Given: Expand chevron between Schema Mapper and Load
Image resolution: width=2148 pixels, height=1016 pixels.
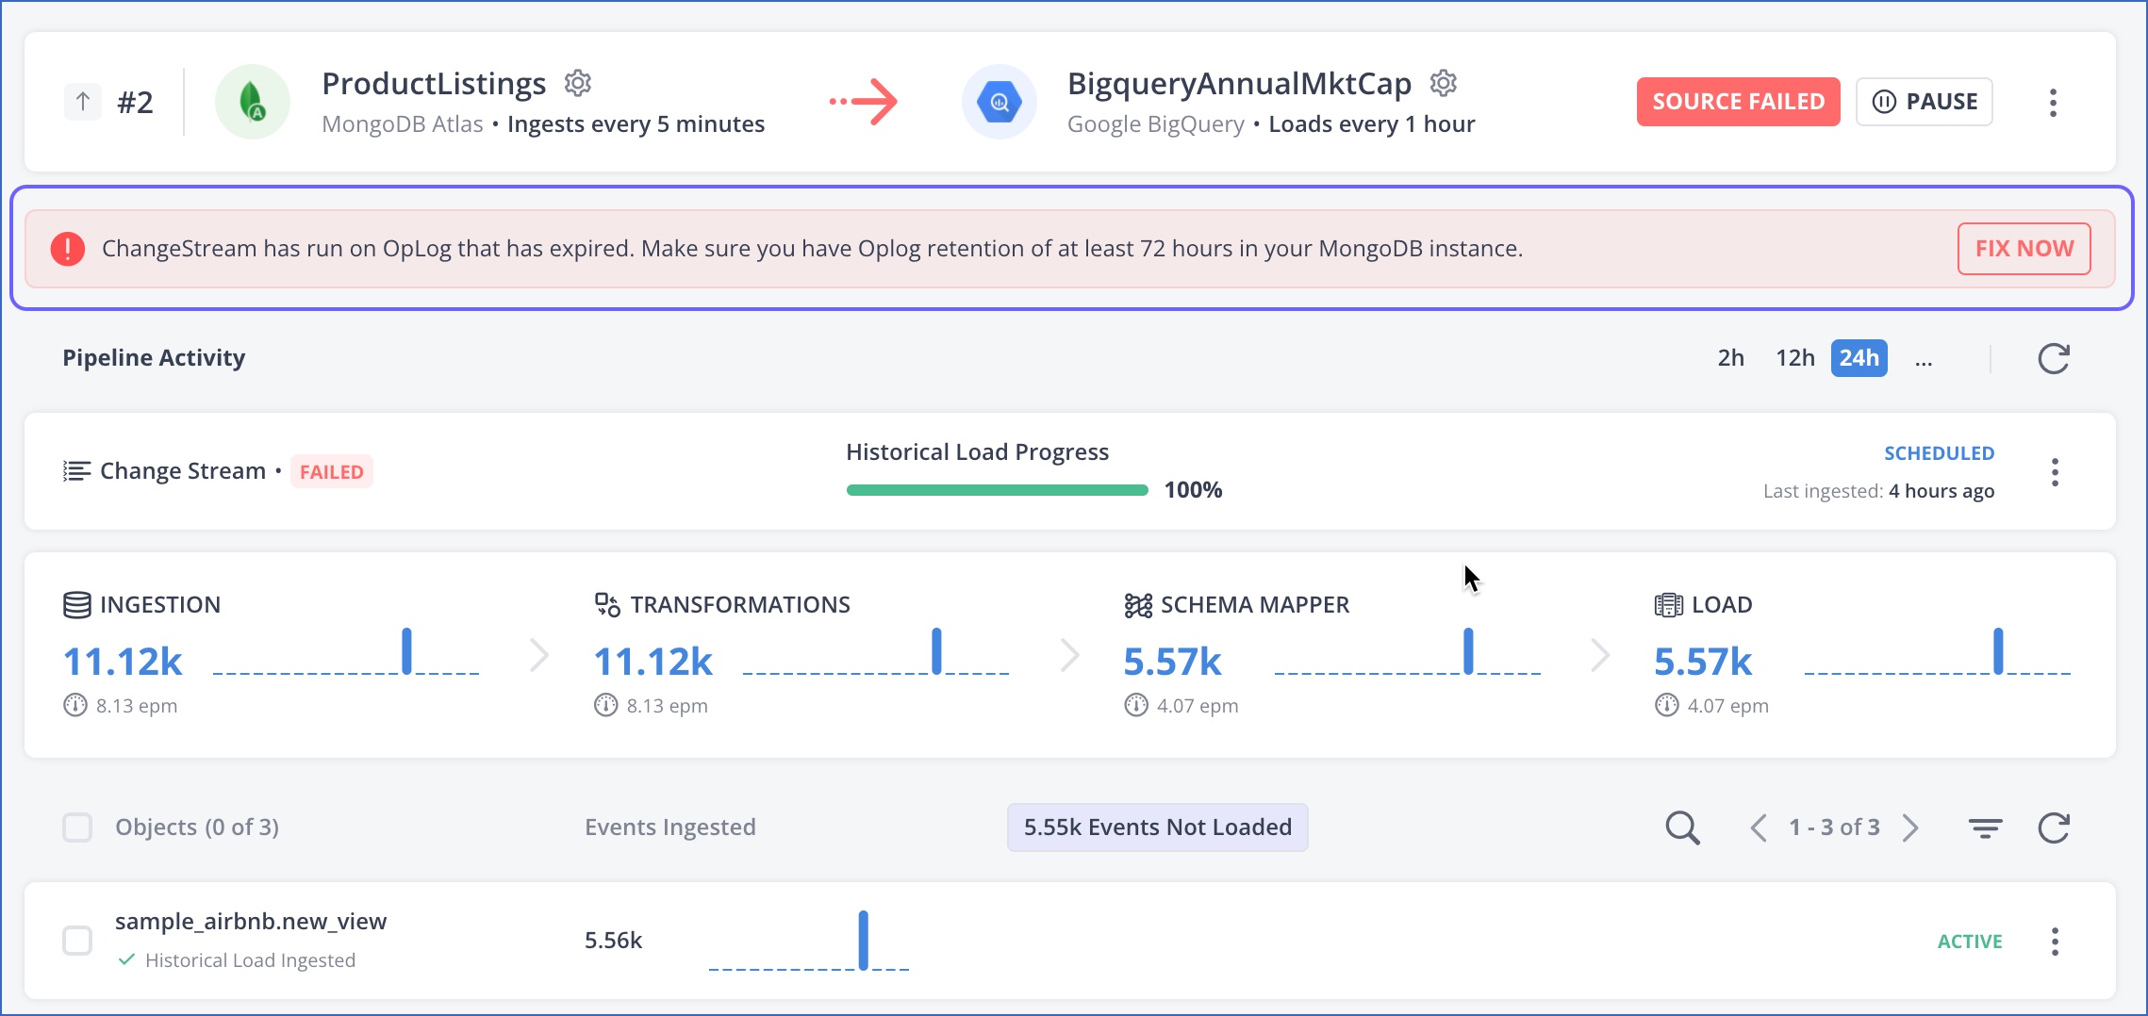Looking at the screenshot, I should coord(1600,655).
